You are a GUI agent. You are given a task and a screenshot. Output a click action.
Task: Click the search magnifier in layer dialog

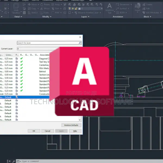80,43
